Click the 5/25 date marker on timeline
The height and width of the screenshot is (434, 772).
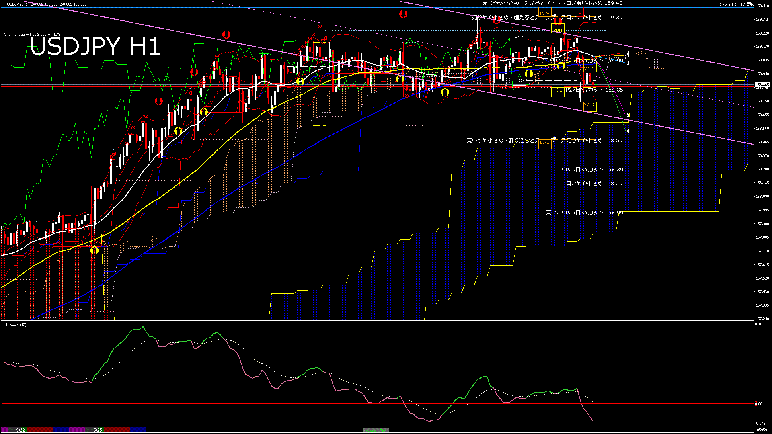98,430
